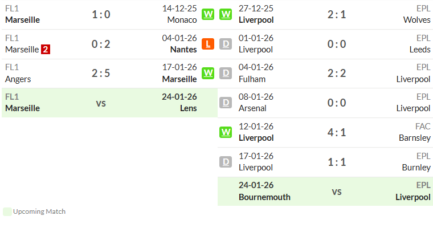This screenshot has height=228, width=433.
Task: Click the D badge for Liverpool vs Leeds
Action: coord(226,44)
